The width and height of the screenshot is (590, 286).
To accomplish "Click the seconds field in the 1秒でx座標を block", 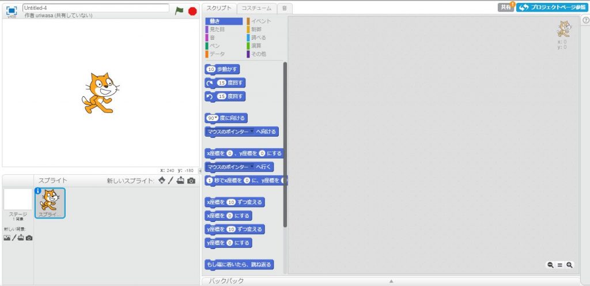I will pos(210,180).
